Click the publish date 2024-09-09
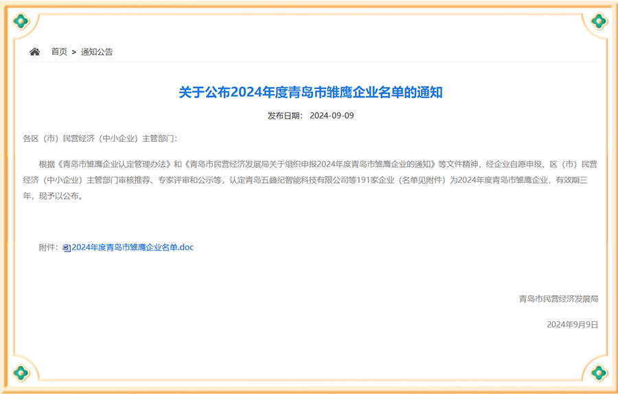Viewport: 618px width, 394px height. pyautogui.click(x=332, y=116)
